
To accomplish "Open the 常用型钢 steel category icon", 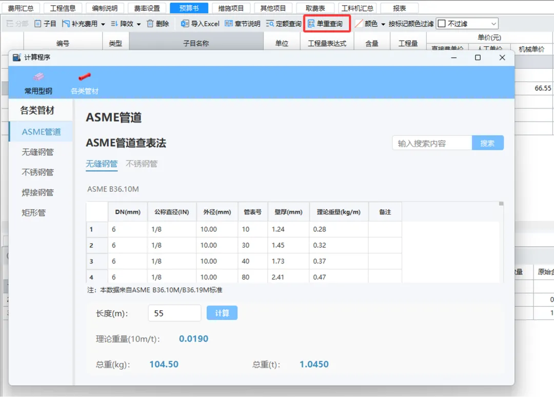I will coord(38,76).
